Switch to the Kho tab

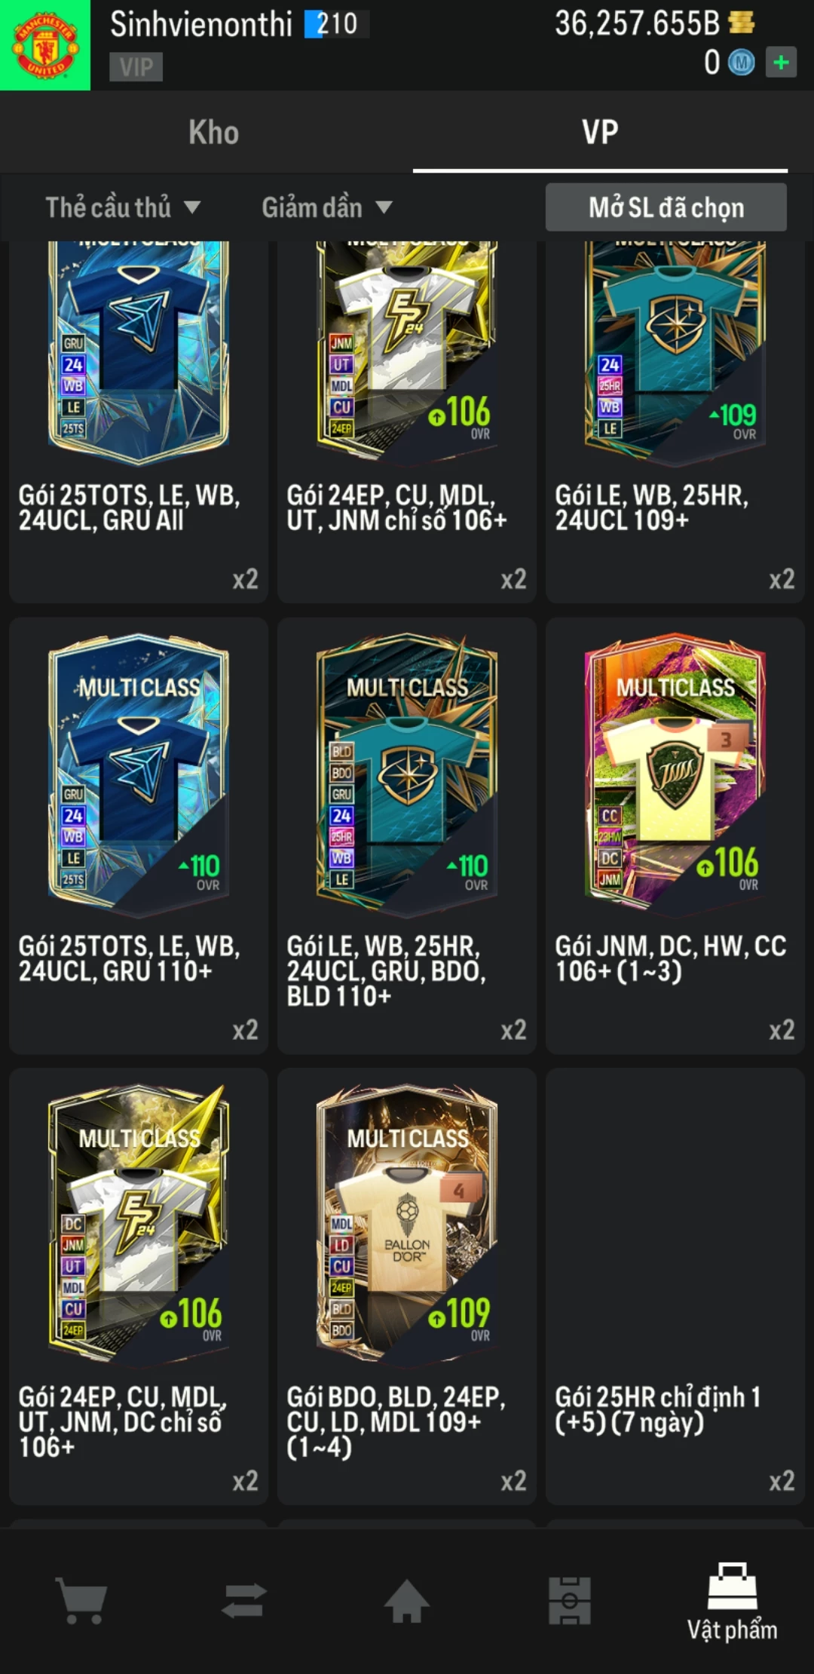coord(214,132)
